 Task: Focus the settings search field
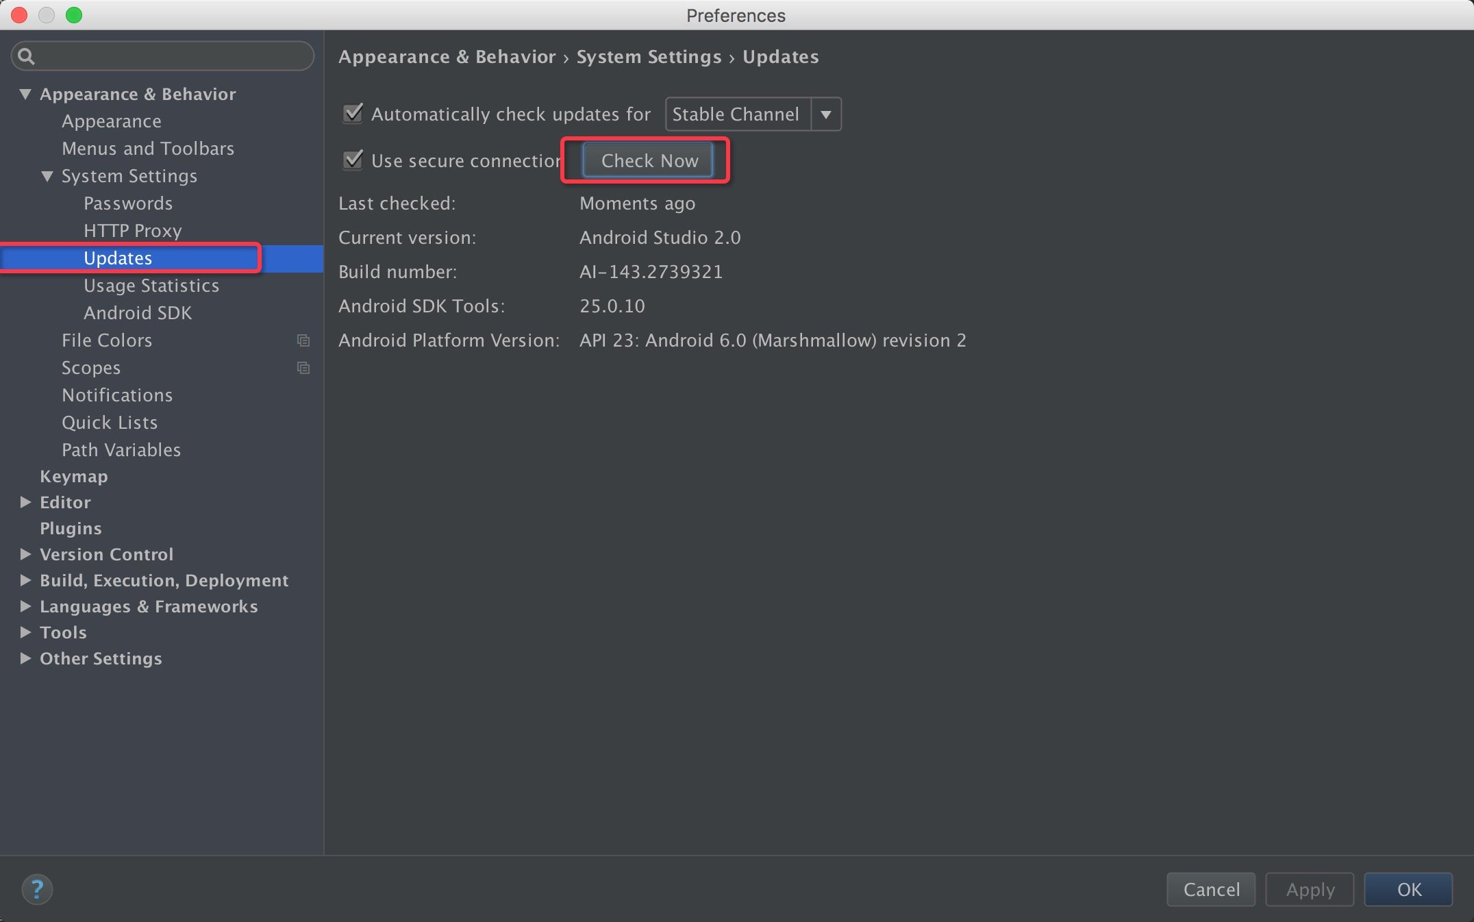171,56
